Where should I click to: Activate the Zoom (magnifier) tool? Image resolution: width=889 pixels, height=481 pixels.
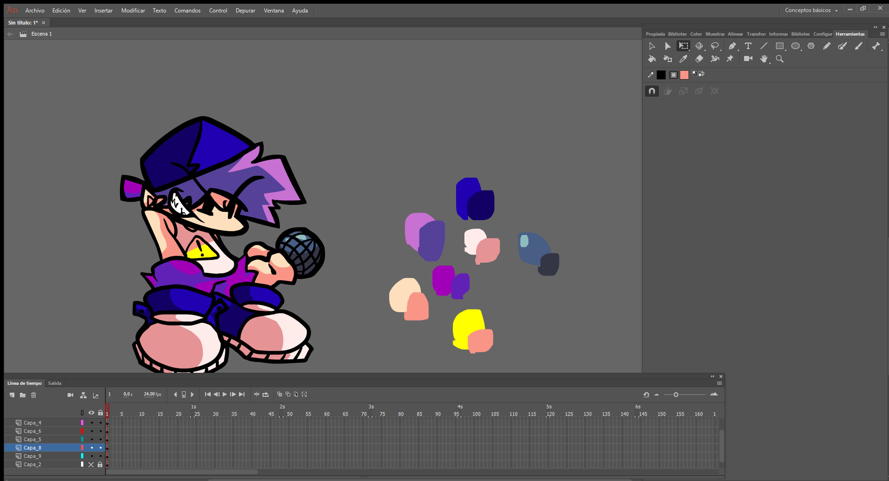[780, 59]
